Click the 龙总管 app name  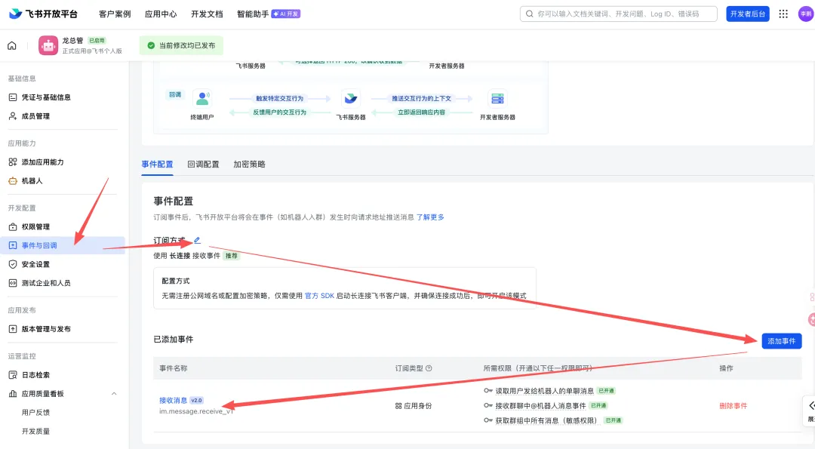(72, 41)
